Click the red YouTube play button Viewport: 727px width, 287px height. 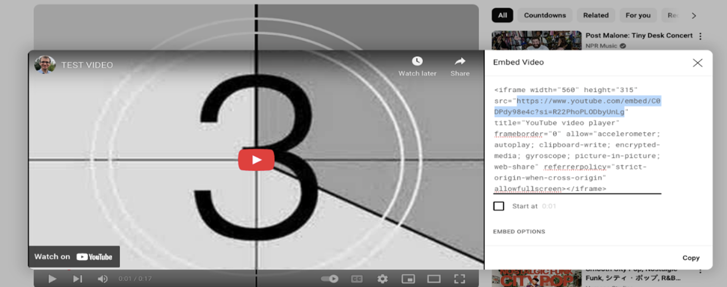click(x=256, y=159)
